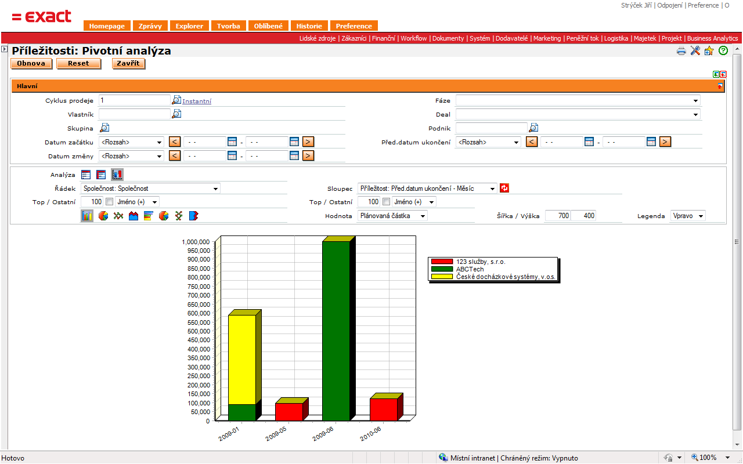Open calendar for Datum změny end date
The height and width of the screenshot is (464, 743).
294,155
